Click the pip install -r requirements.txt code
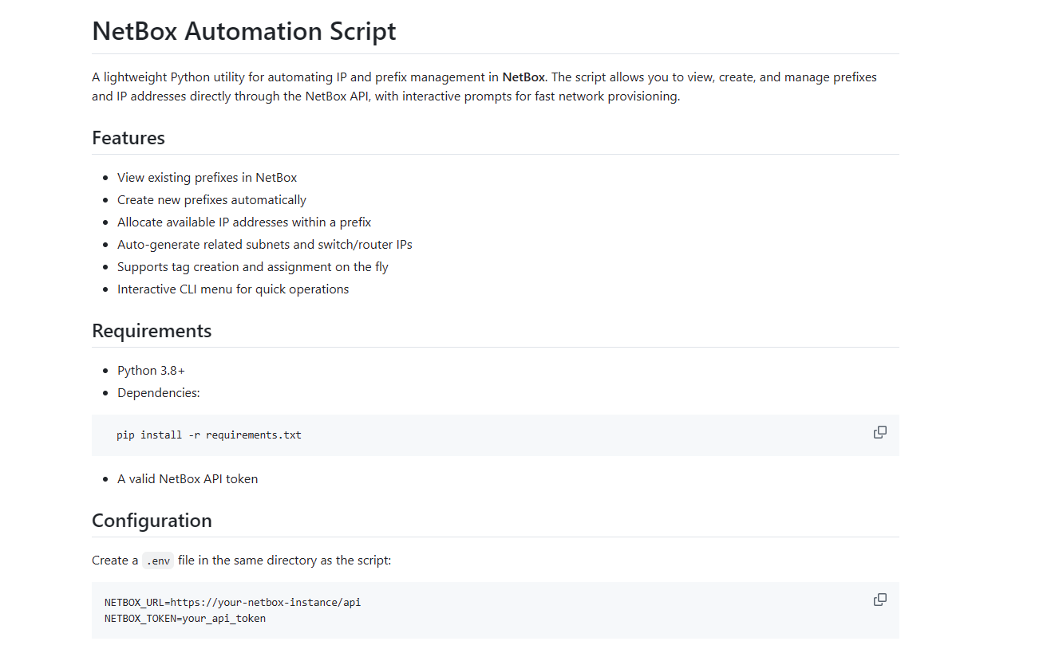The height and width of the screenshot is (649, 1047). (x=209, y=435)
